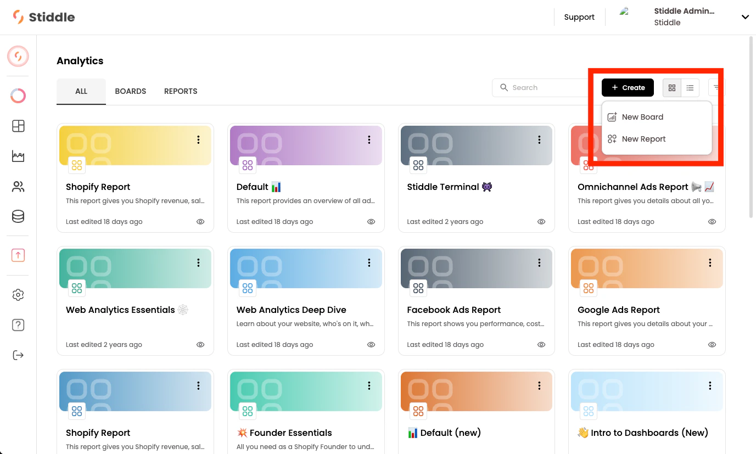The height and width of the screenshot is (454, 756).
Task: Switch to grid view icon
Action: (672, 88)
